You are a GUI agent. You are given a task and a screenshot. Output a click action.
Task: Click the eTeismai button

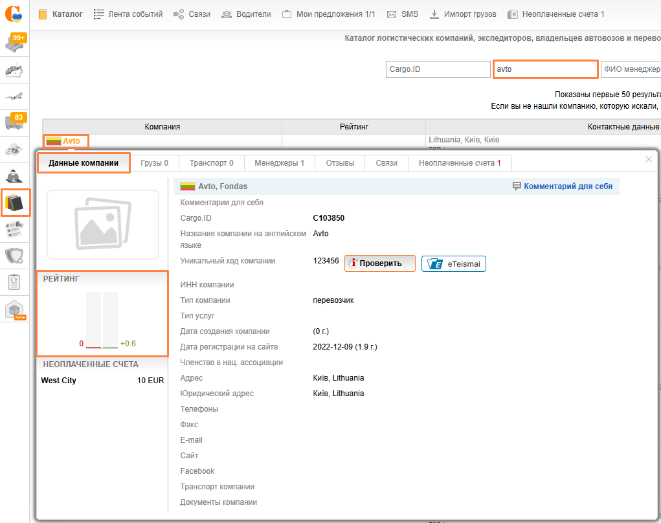[453, 263]
